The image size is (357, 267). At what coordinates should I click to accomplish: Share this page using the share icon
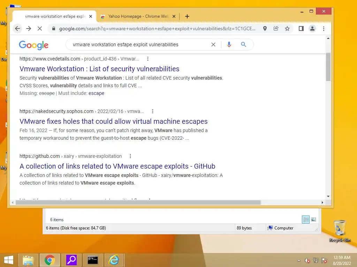pos(276,29)
